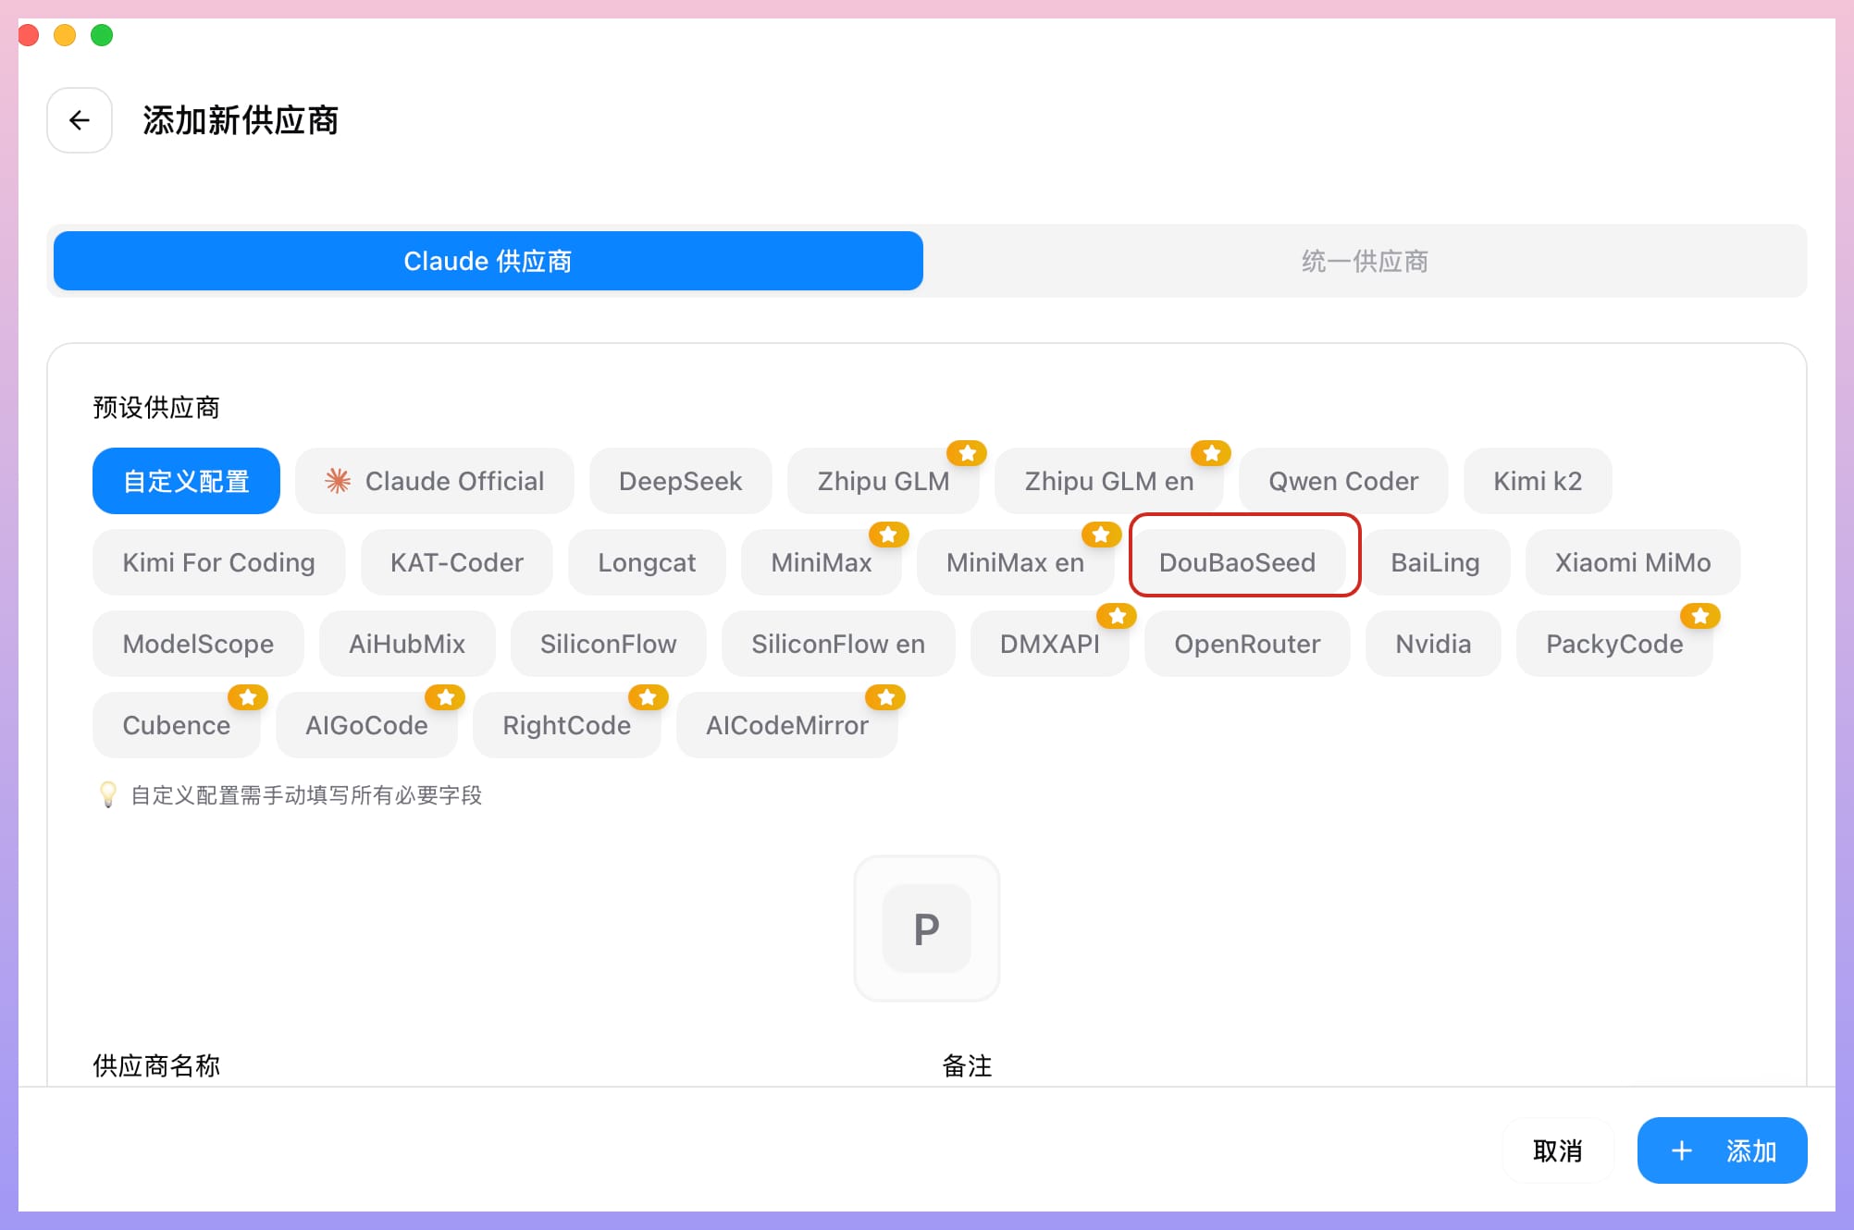
Task: Click the 添加新供应商 page title
Action: pyautogui.click(x=241, y=120)
